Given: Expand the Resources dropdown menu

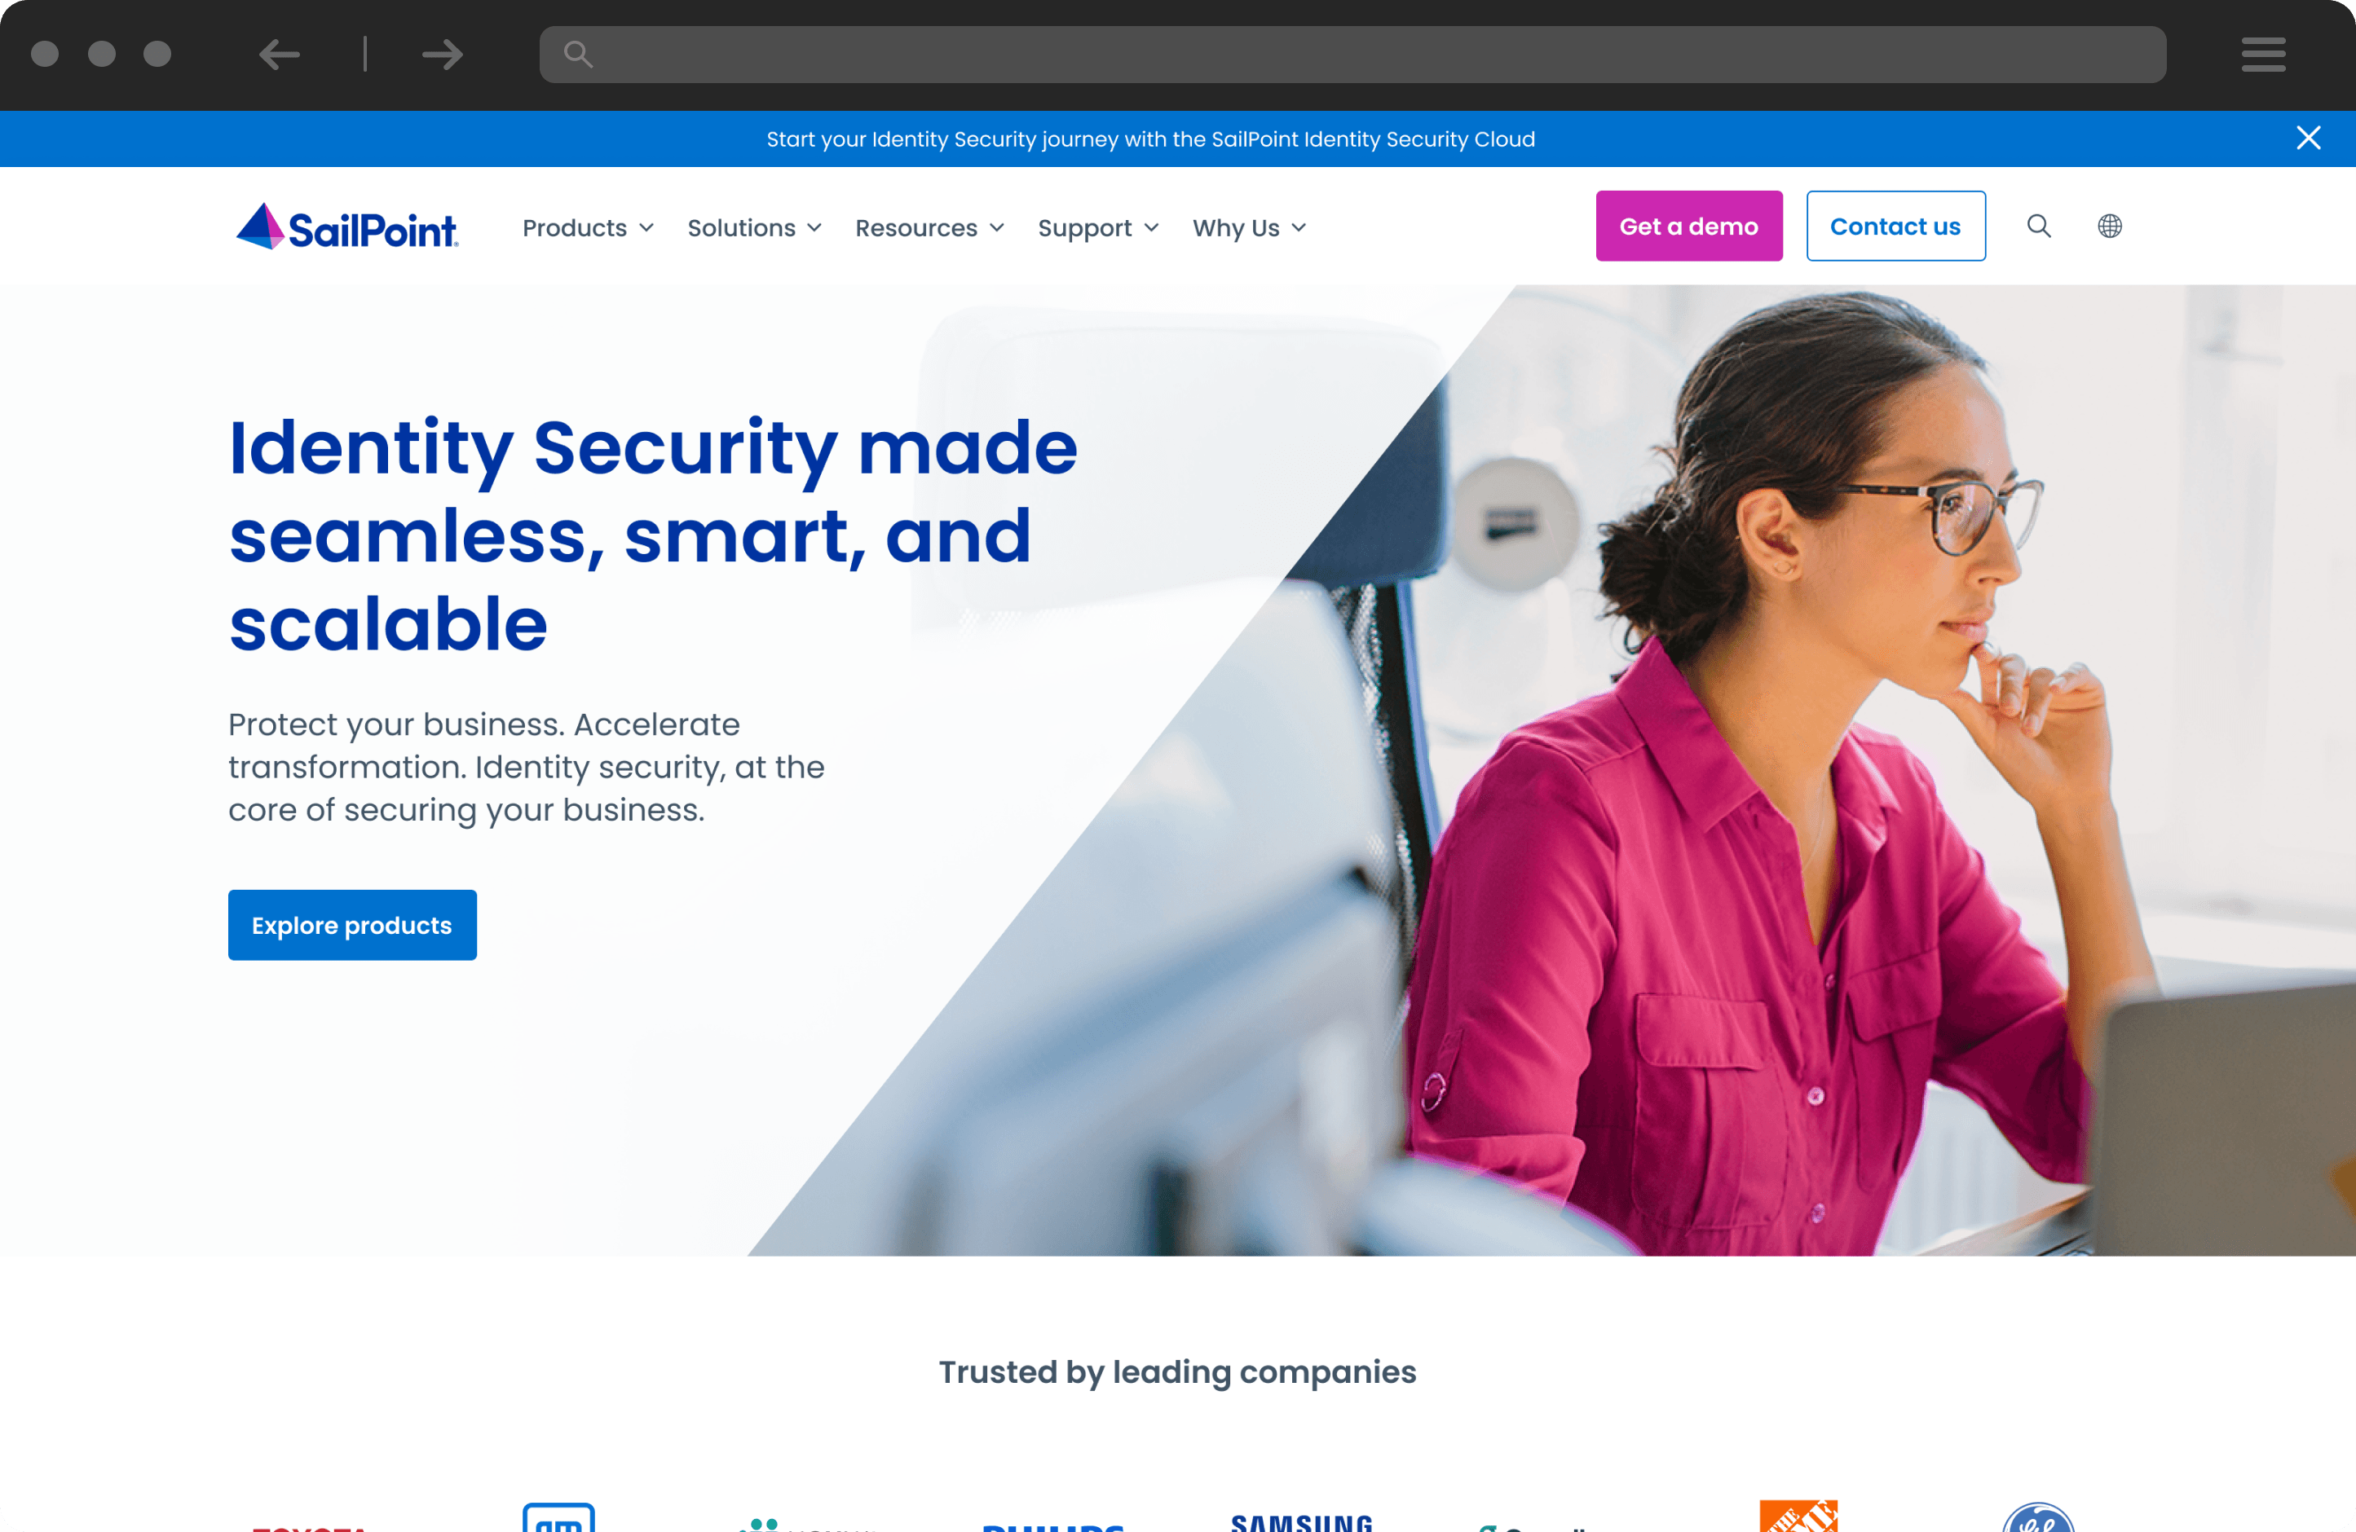Looking at the screenshot, I should [x=929, y=225].
